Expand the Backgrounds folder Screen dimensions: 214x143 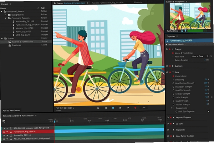coord(5,15)
